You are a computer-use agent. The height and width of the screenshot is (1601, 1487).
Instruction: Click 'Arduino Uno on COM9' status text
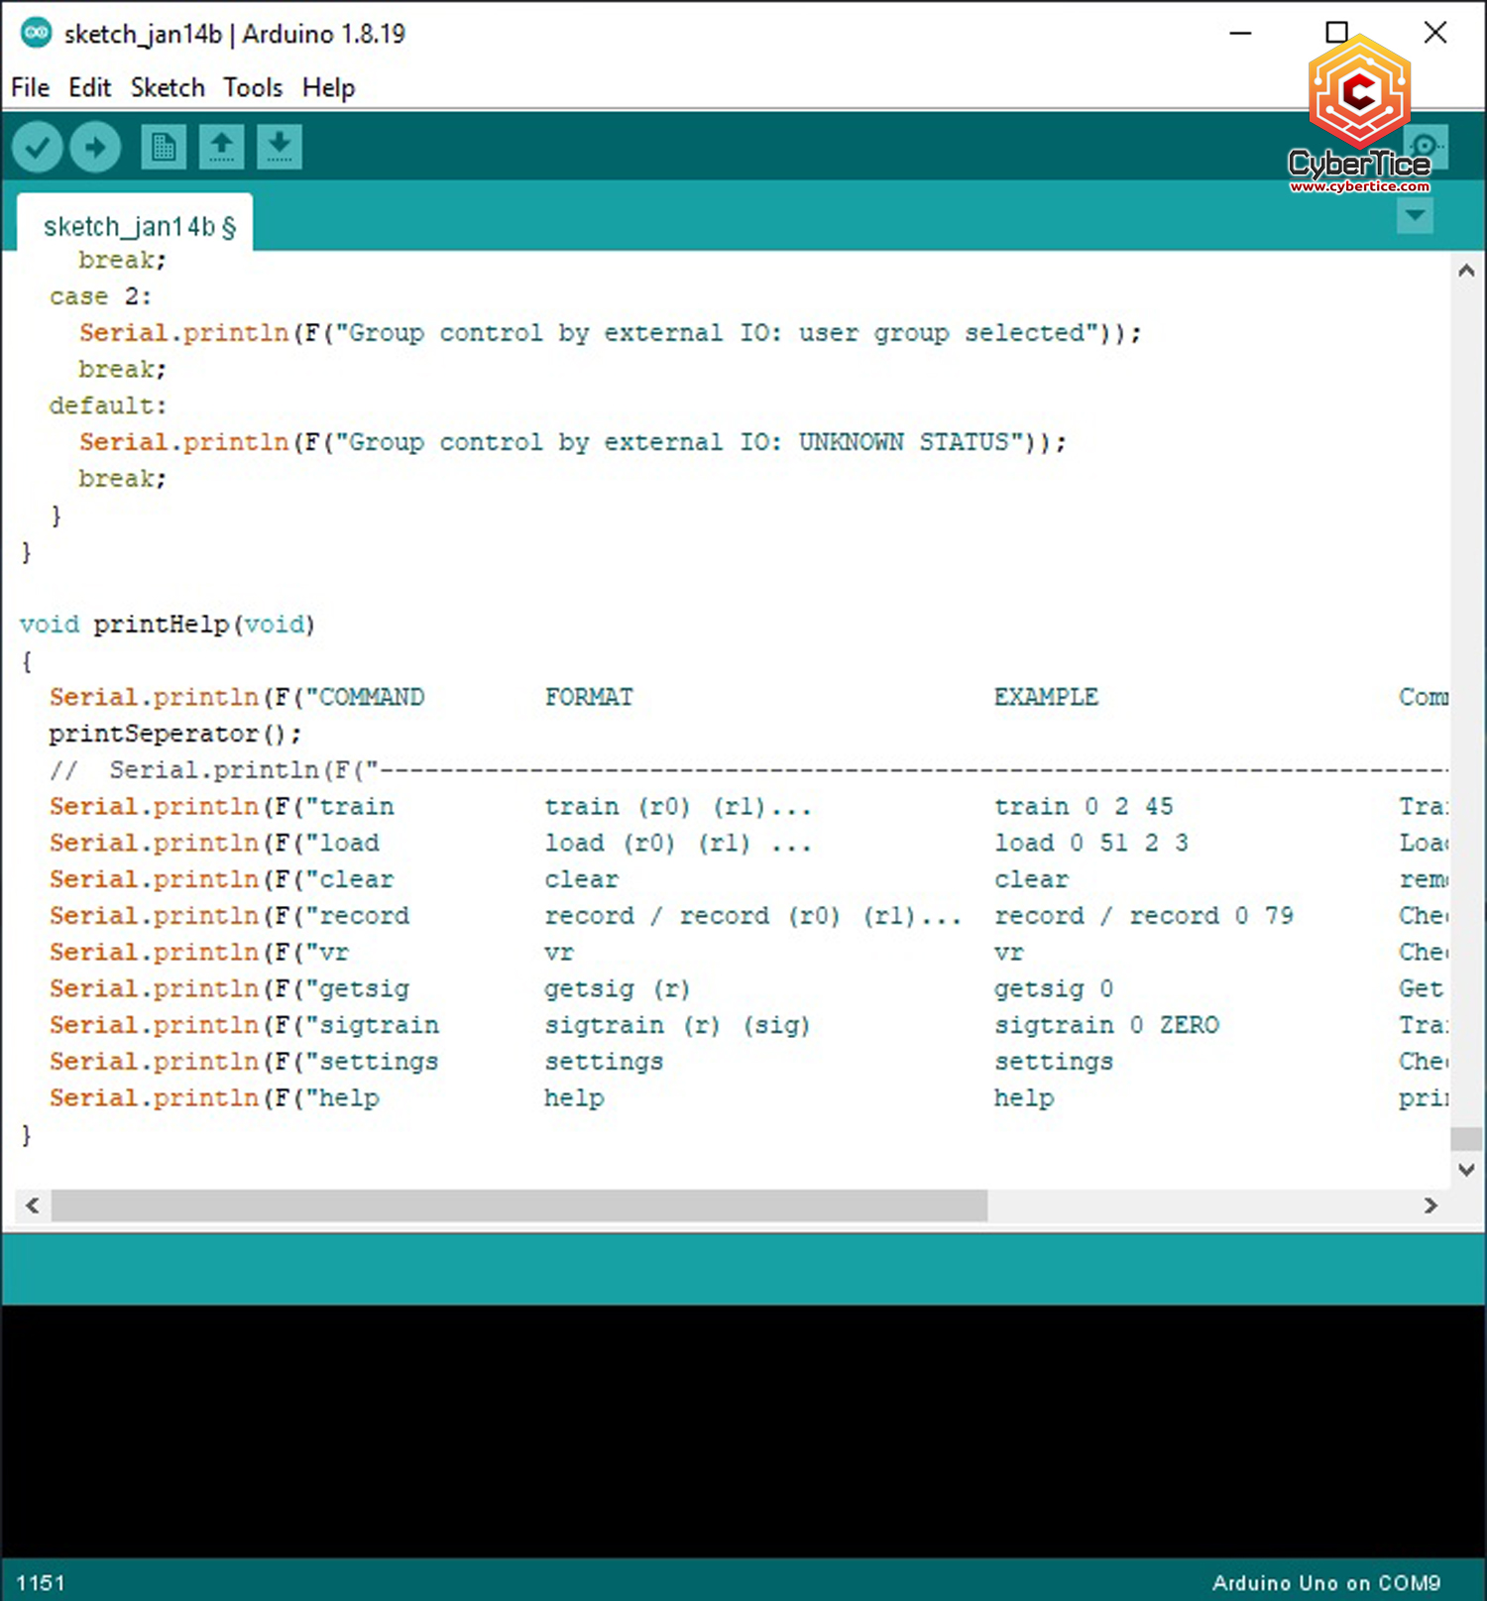[x=1326, y=1583]
